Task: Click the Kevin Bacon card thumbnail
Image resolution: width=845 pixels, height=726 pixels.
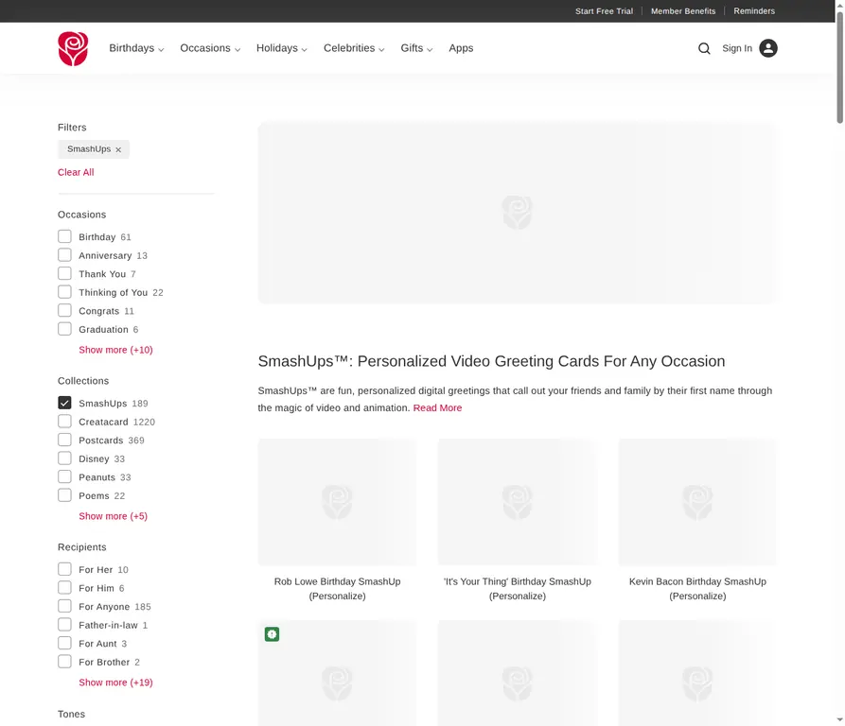Action: [697, 502]
